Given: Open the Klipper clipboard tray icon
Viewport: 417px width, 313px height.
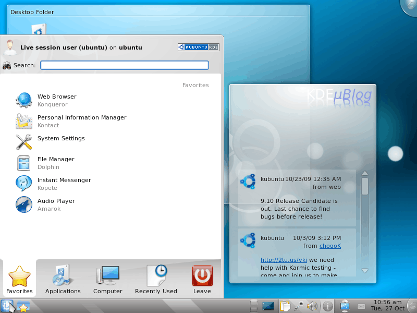Looking at the screenshot, I should (x=285, y=306).
